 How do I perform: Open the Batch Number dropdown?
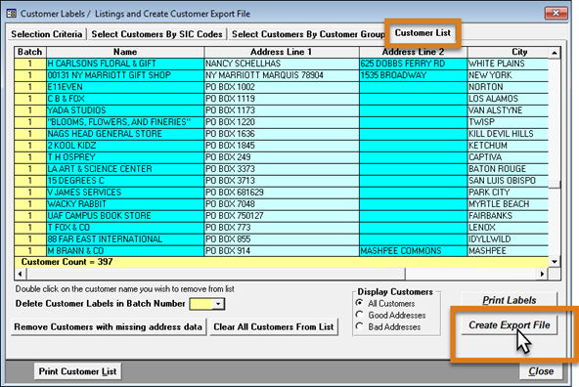(218, 304)
